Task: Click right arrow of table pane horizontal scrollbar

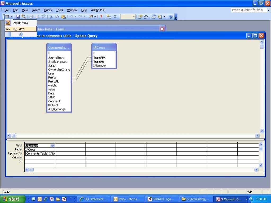Action: [x=257, y=136]
